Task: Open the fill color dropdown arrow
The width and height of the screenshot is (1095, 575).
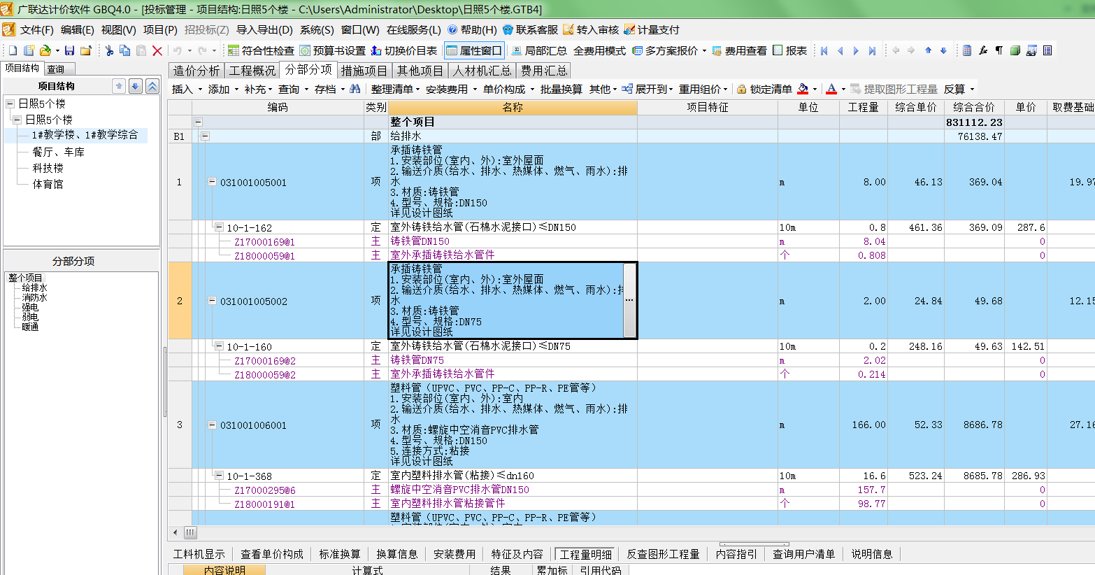Action: pos(815,89)
